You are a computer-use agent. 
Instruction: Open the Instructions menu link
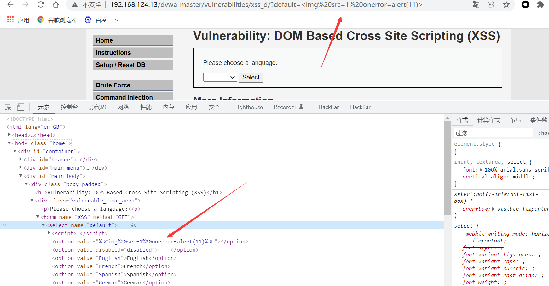click(133, 53)
